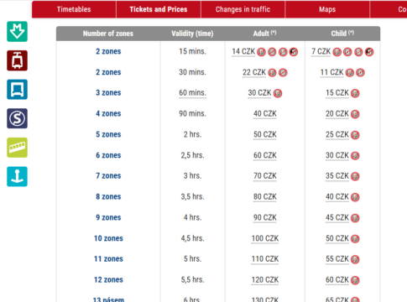Click the S train line icon
The image size is (407, 302).
click(x=17, y=118)
